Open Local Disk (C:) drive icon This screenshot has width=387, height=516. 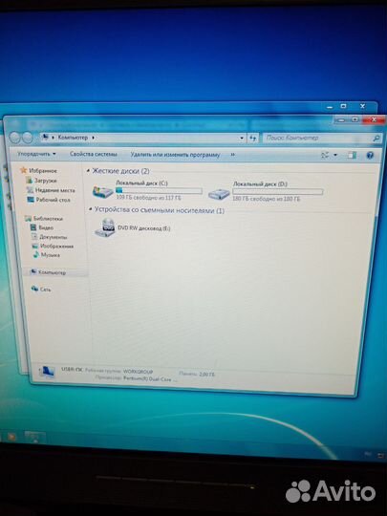pyautogui.click(x=102, y=191)
